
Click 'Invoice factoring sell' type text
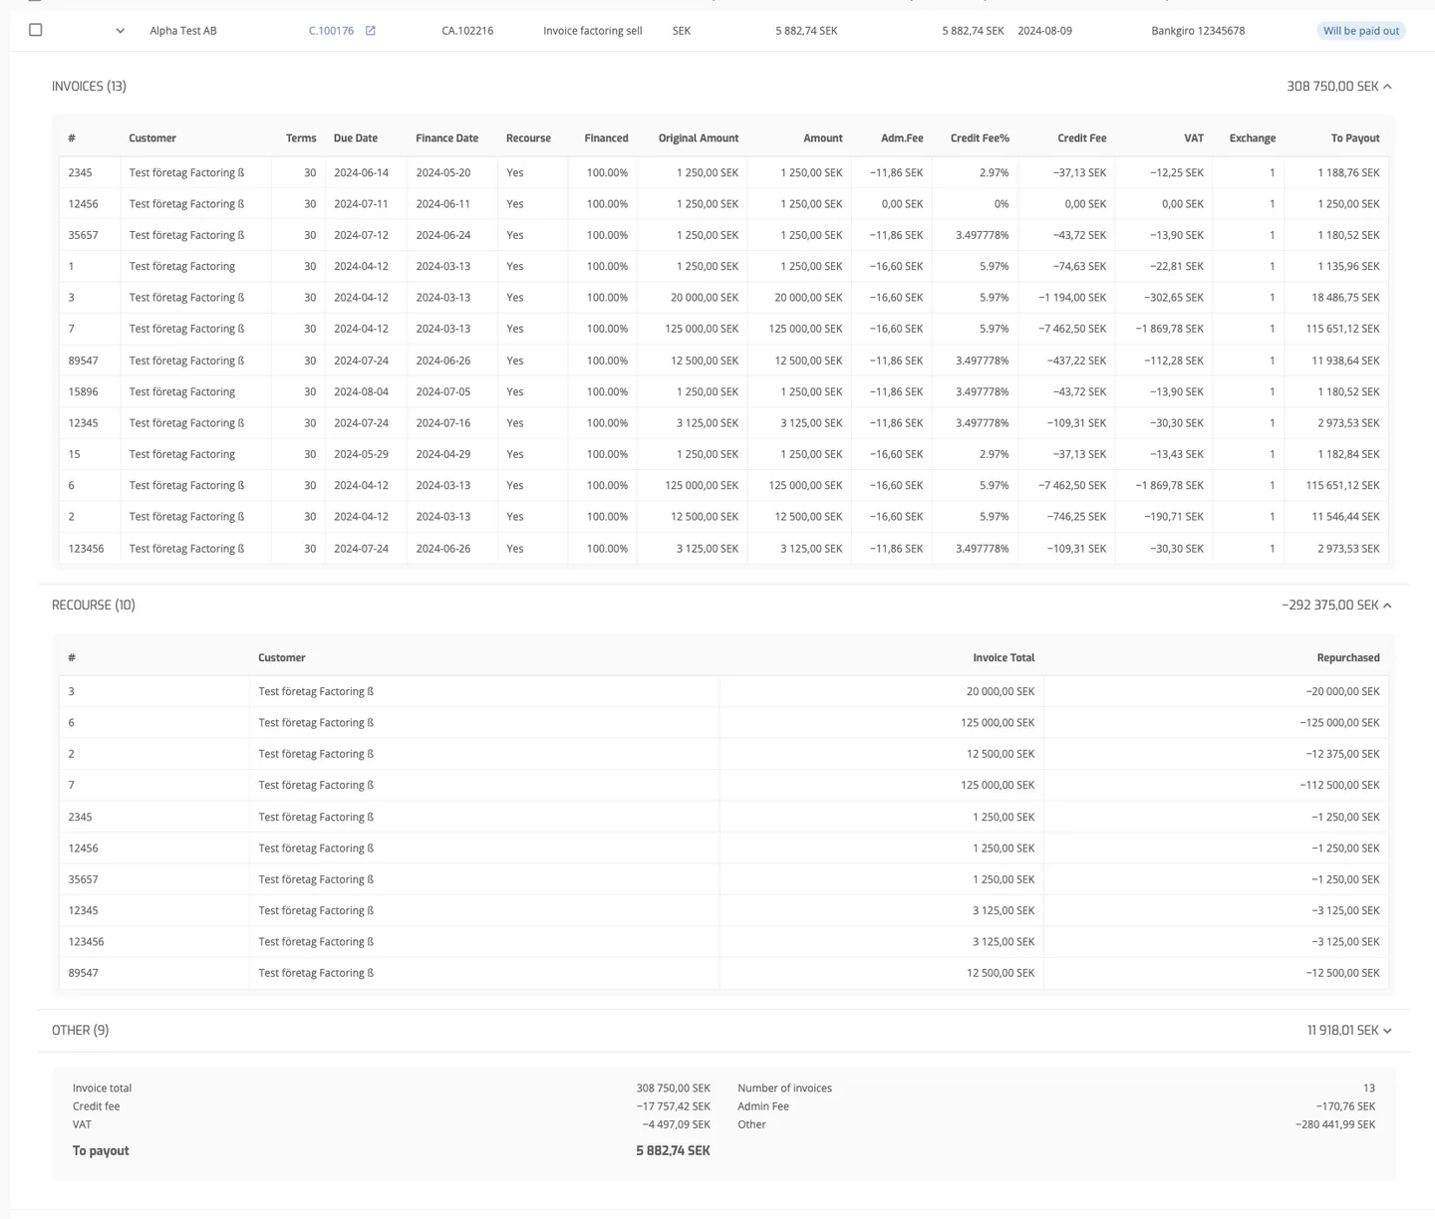[x=593, y=31]
